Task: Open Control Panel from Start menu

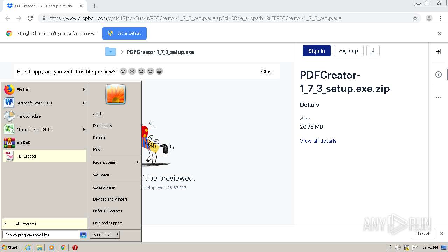Action: point(104,187)
